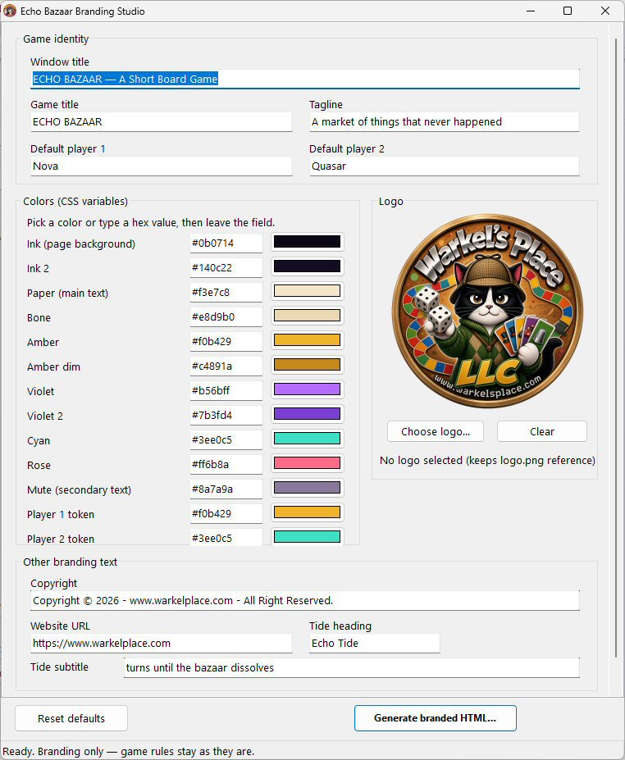Screen dimensions: 625x760
Task: Close the Branding Studio window
Action: coord(605,11)
